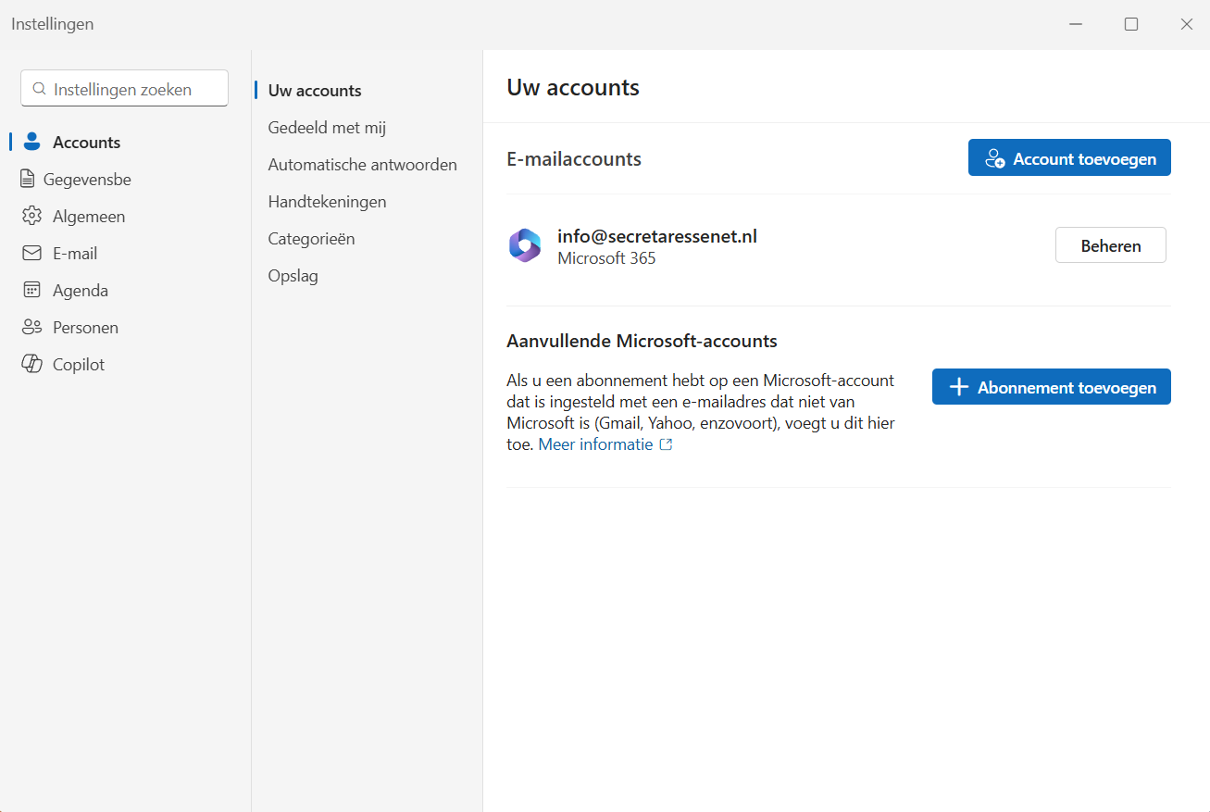Viewport: 1210px width, 812px height.
Task: Click the Agenda calendar icon
Action: [32, 290]
